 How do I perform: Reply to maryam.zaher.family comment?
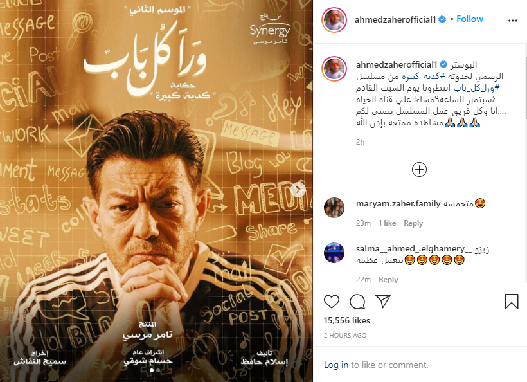413,223
